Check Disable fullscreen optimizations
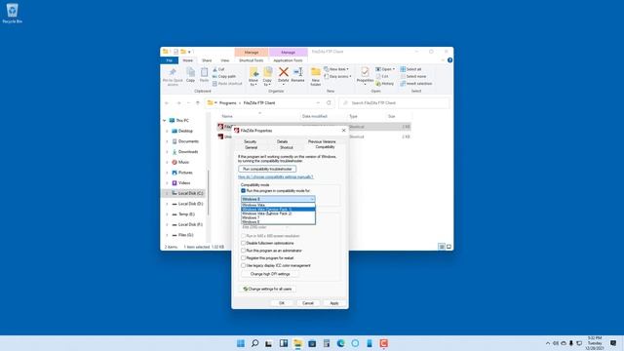 point(243,243)
